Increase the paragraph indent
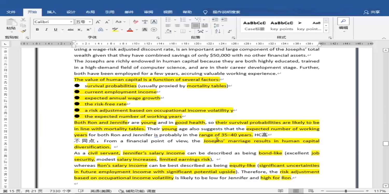The image size is (389, 194). click(224, 20)
